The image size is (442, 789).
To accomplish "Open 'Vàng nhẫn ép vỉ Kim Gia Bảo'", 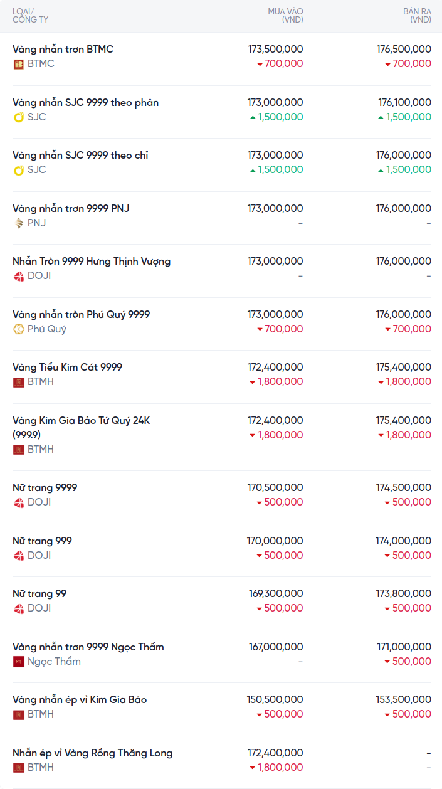I will [80, 699].
